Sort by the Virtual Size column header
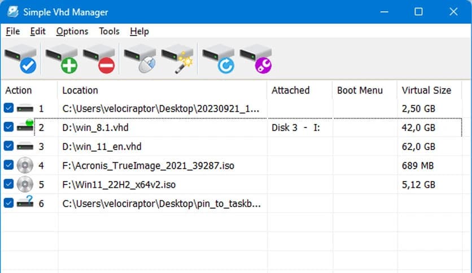Image resolution: width=472 pixels, height=273 pixels. [429, 90]
